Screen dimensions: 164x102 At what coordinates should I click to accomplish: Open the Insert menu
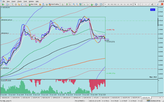(13, 2)
